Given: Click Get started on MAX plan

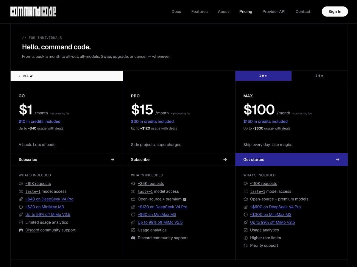Looking at the screenshot, I should [x=291, y=160].
